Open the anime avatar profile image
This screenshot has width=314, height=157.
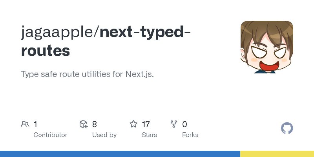(267, 47)
